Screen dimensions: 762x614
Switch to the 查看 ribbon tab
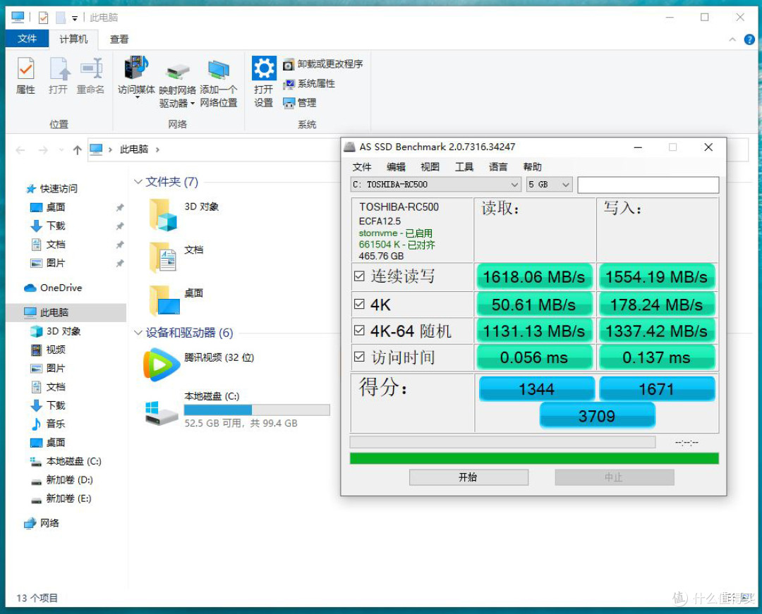tap(119, 39)
